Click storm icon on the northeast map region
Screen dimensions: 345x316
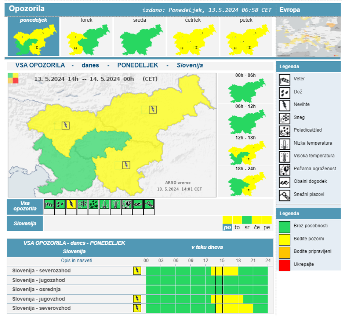click(153, 109)
